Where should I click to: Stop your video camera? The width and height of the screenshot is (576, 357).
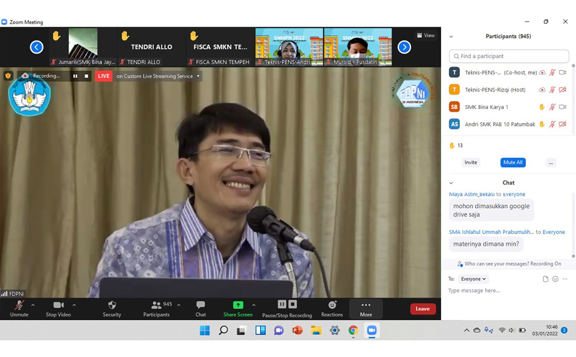(59, 308)
